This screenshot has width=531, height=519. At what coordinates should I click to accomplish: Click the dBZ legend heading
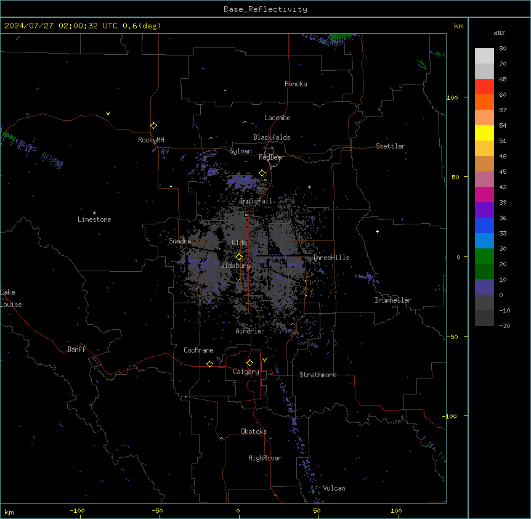point(499,33)
